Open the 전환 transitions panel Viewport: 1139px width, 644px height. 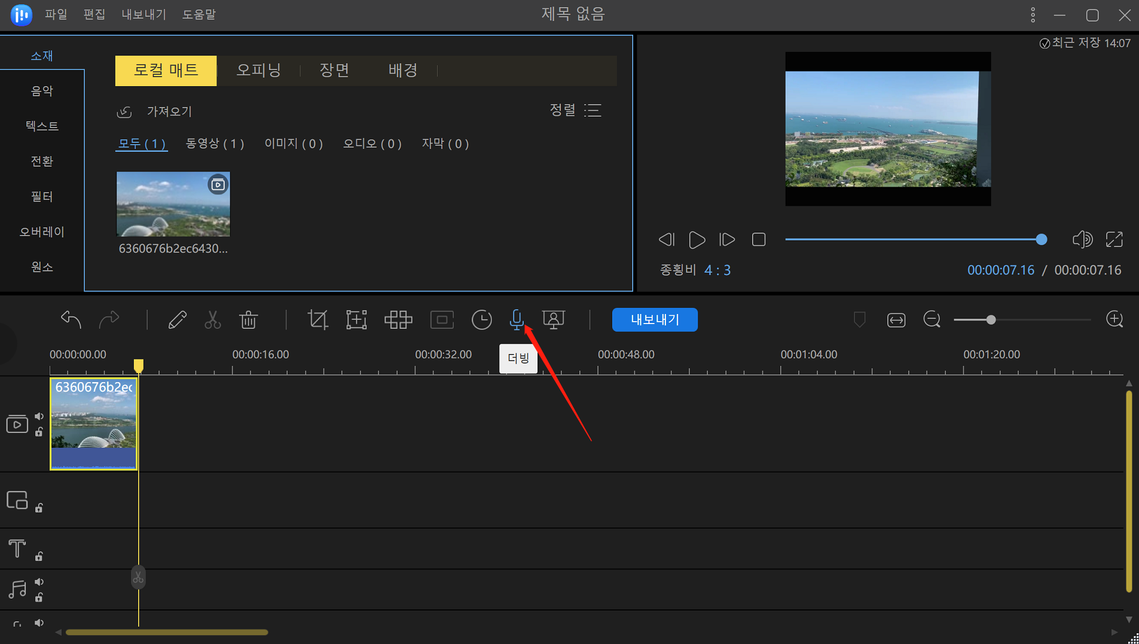[41, 161]
